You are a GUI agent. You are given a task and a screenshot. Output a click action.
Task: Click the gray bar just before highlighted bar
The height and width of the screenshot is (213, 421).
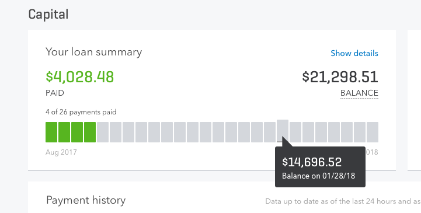(x=270, y=132)
